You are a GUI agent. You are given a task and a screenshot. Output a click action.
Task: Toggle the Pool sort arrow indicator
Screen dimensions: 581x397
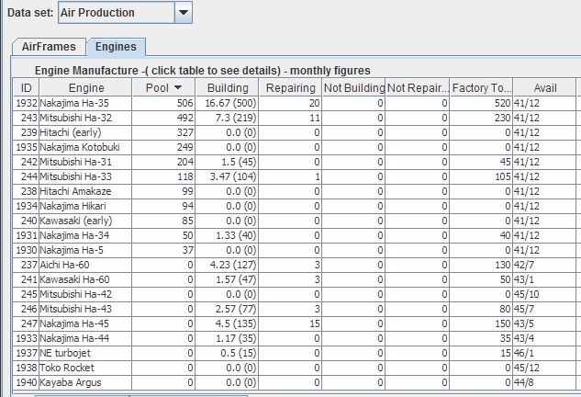(x=178, y=87)
